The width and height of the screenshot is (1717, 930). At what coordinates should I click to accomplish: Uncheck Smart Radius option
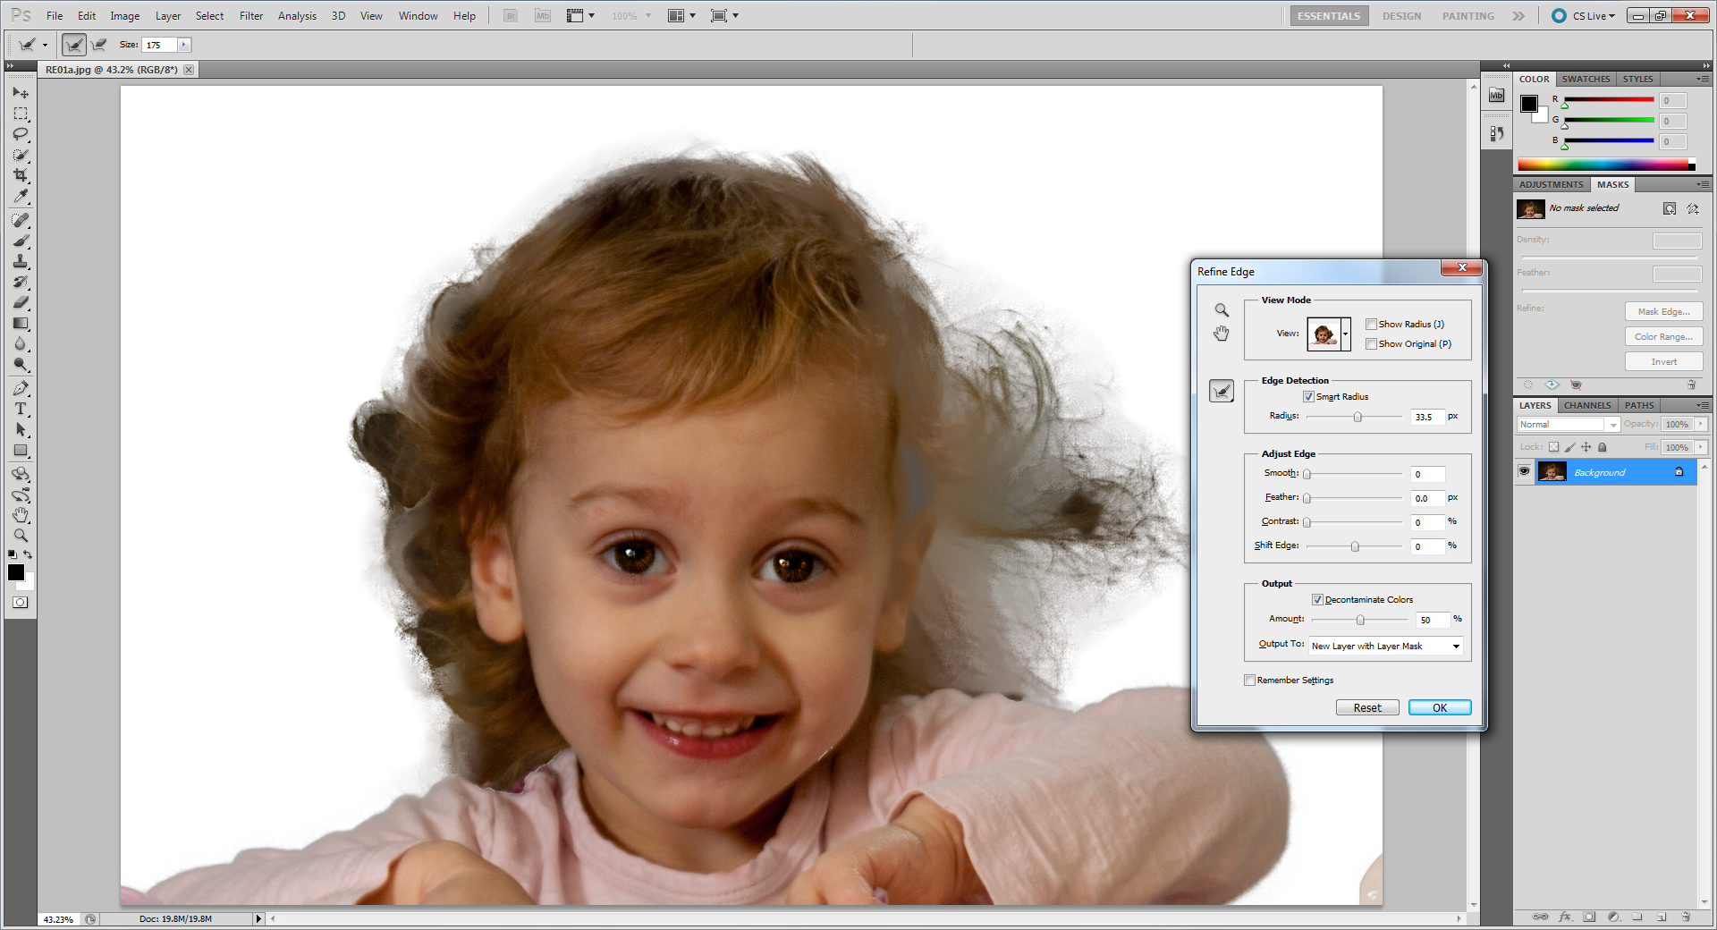[x=1308, y=397]
